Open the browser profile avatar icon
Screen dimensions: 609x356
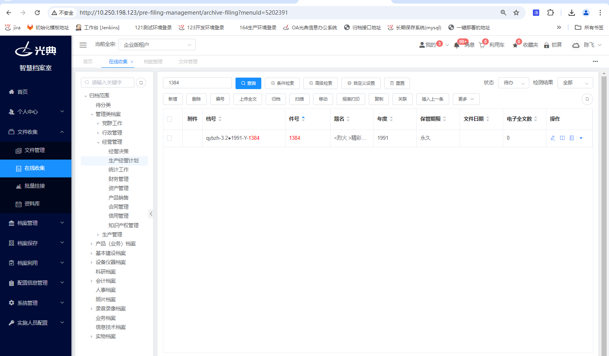point(586,13)
